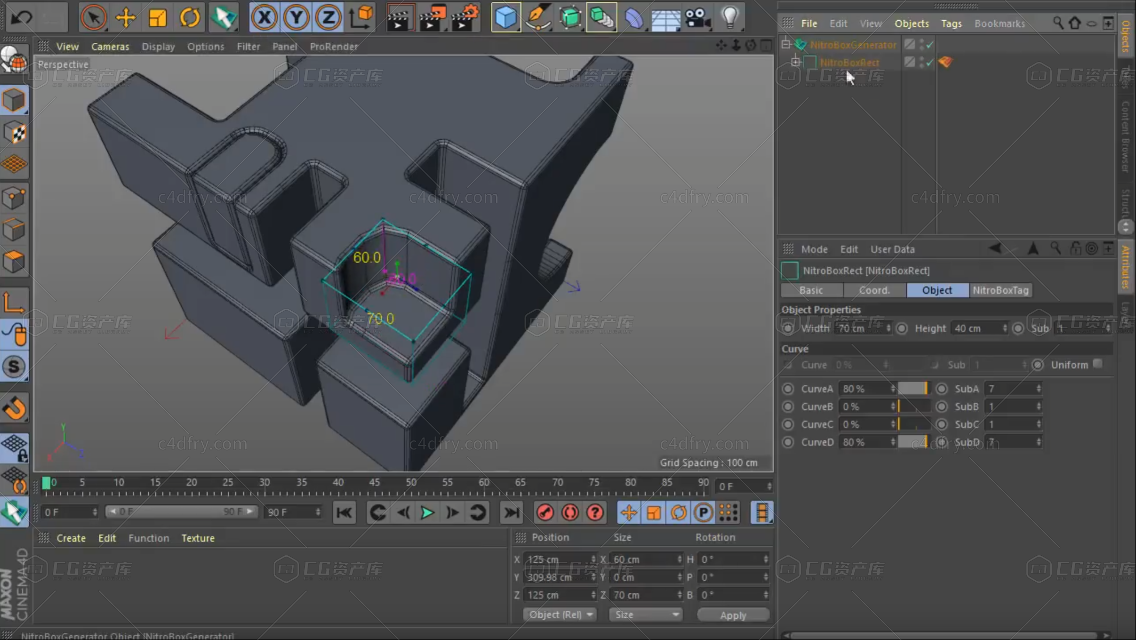This screenshot has width=1136, height=640.
Task: Switch to the NitroBoxTag tab
Action: point(1000,290)
